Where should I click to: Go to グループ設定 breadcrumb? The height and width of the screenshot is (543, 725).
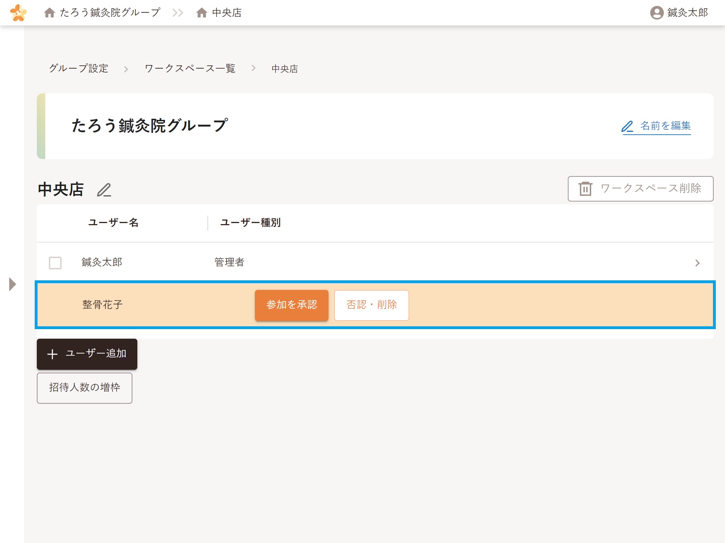pyautogui.click(x=79, y=68)
